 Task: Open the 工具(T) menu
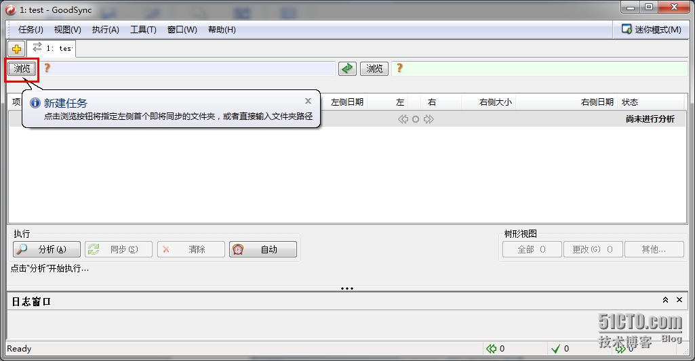coord(143,30)
